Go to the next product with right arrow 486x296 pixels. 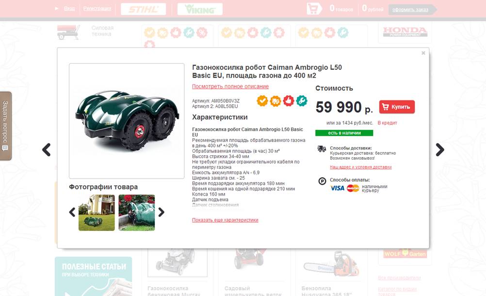click(x=440, y=150)
